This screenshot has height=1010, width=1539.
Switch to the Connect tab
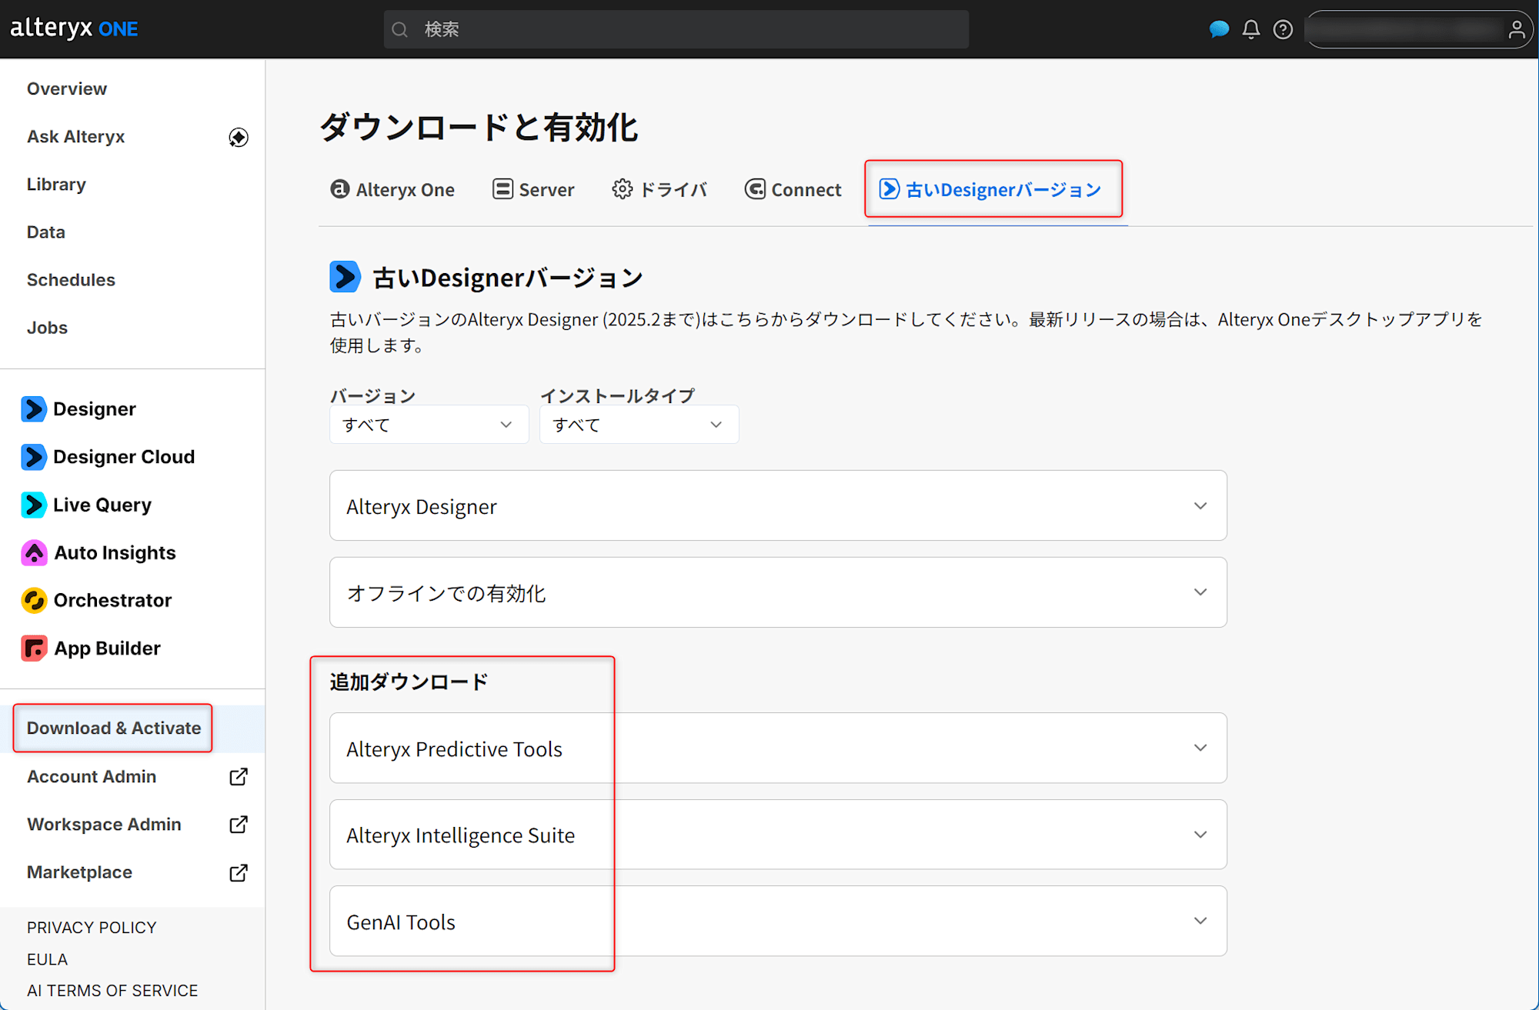[x=793, y=189]
